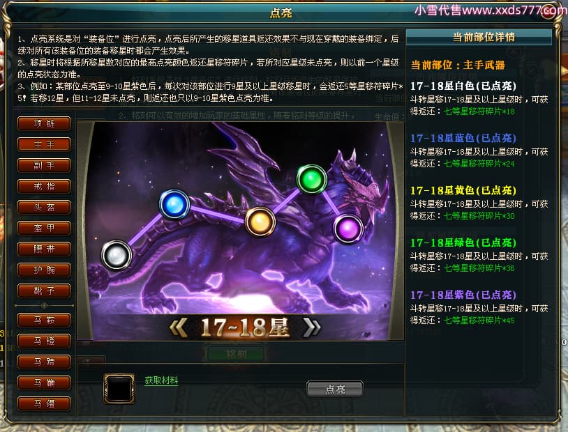Go to next star level with right arrows

click(311, 327)
